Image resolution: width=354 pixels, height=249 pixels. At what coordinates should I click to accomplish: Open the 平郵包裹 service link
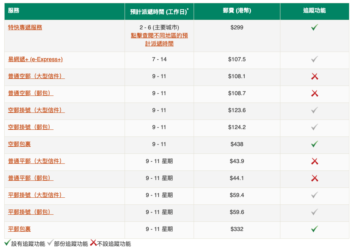[19, 229]
